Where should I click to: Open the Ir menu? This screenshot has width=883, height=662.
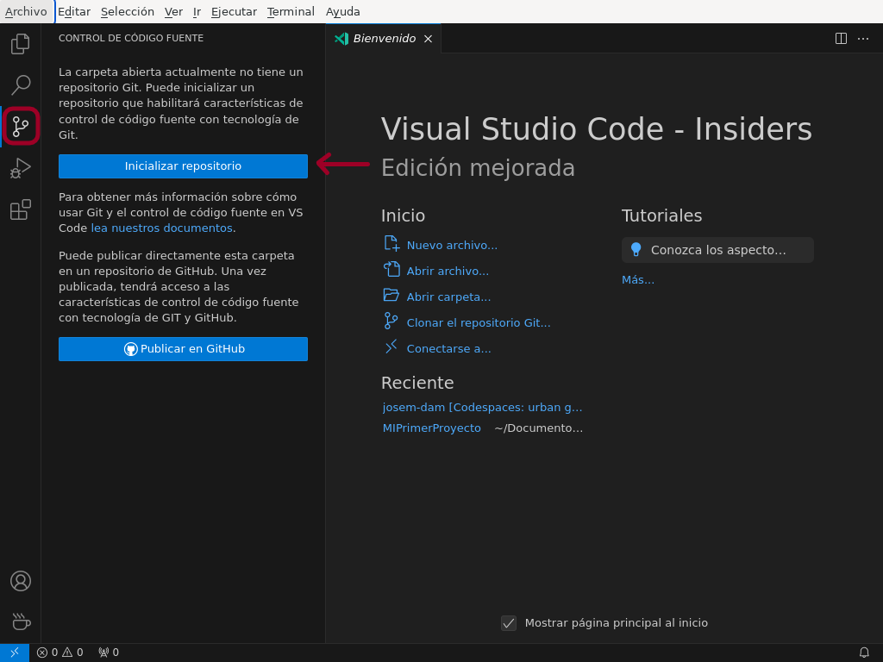[197, 12]
